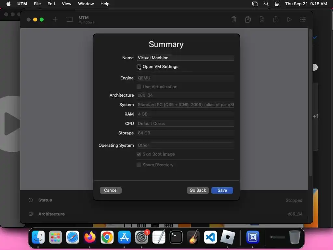Click the run play icon in UTM toolbar
333x250 pixels.
[x=289, y=20]
